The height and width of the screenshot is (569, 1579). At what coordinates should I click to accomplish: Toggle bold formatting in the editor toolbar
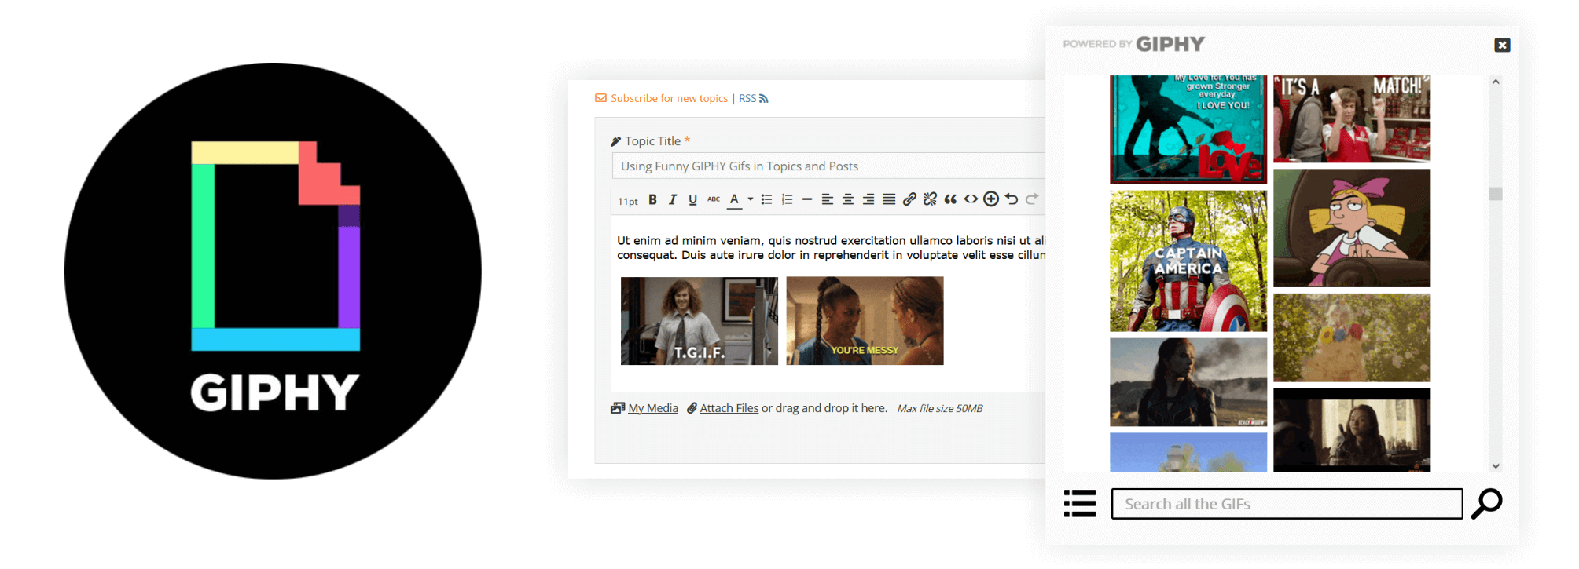click(652, 199)
